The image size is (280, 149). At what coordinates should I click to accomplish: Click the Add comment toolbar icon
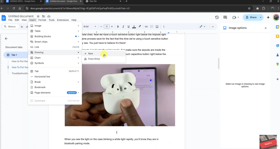point(152,27)
